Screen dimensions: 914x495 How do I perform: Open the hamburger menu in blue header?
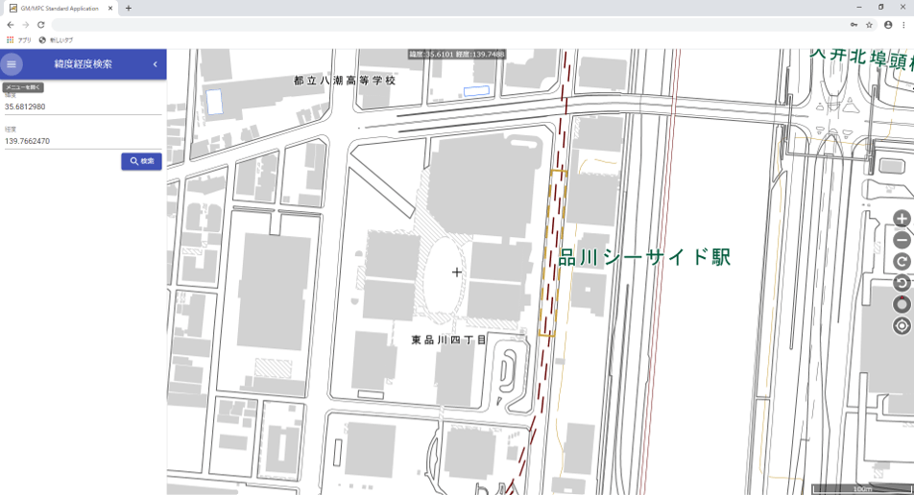(12, 64)
